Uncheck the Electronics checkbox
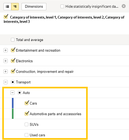Viewport: 129px width, 140px height. pyautogui.click(x=13, y=61)
